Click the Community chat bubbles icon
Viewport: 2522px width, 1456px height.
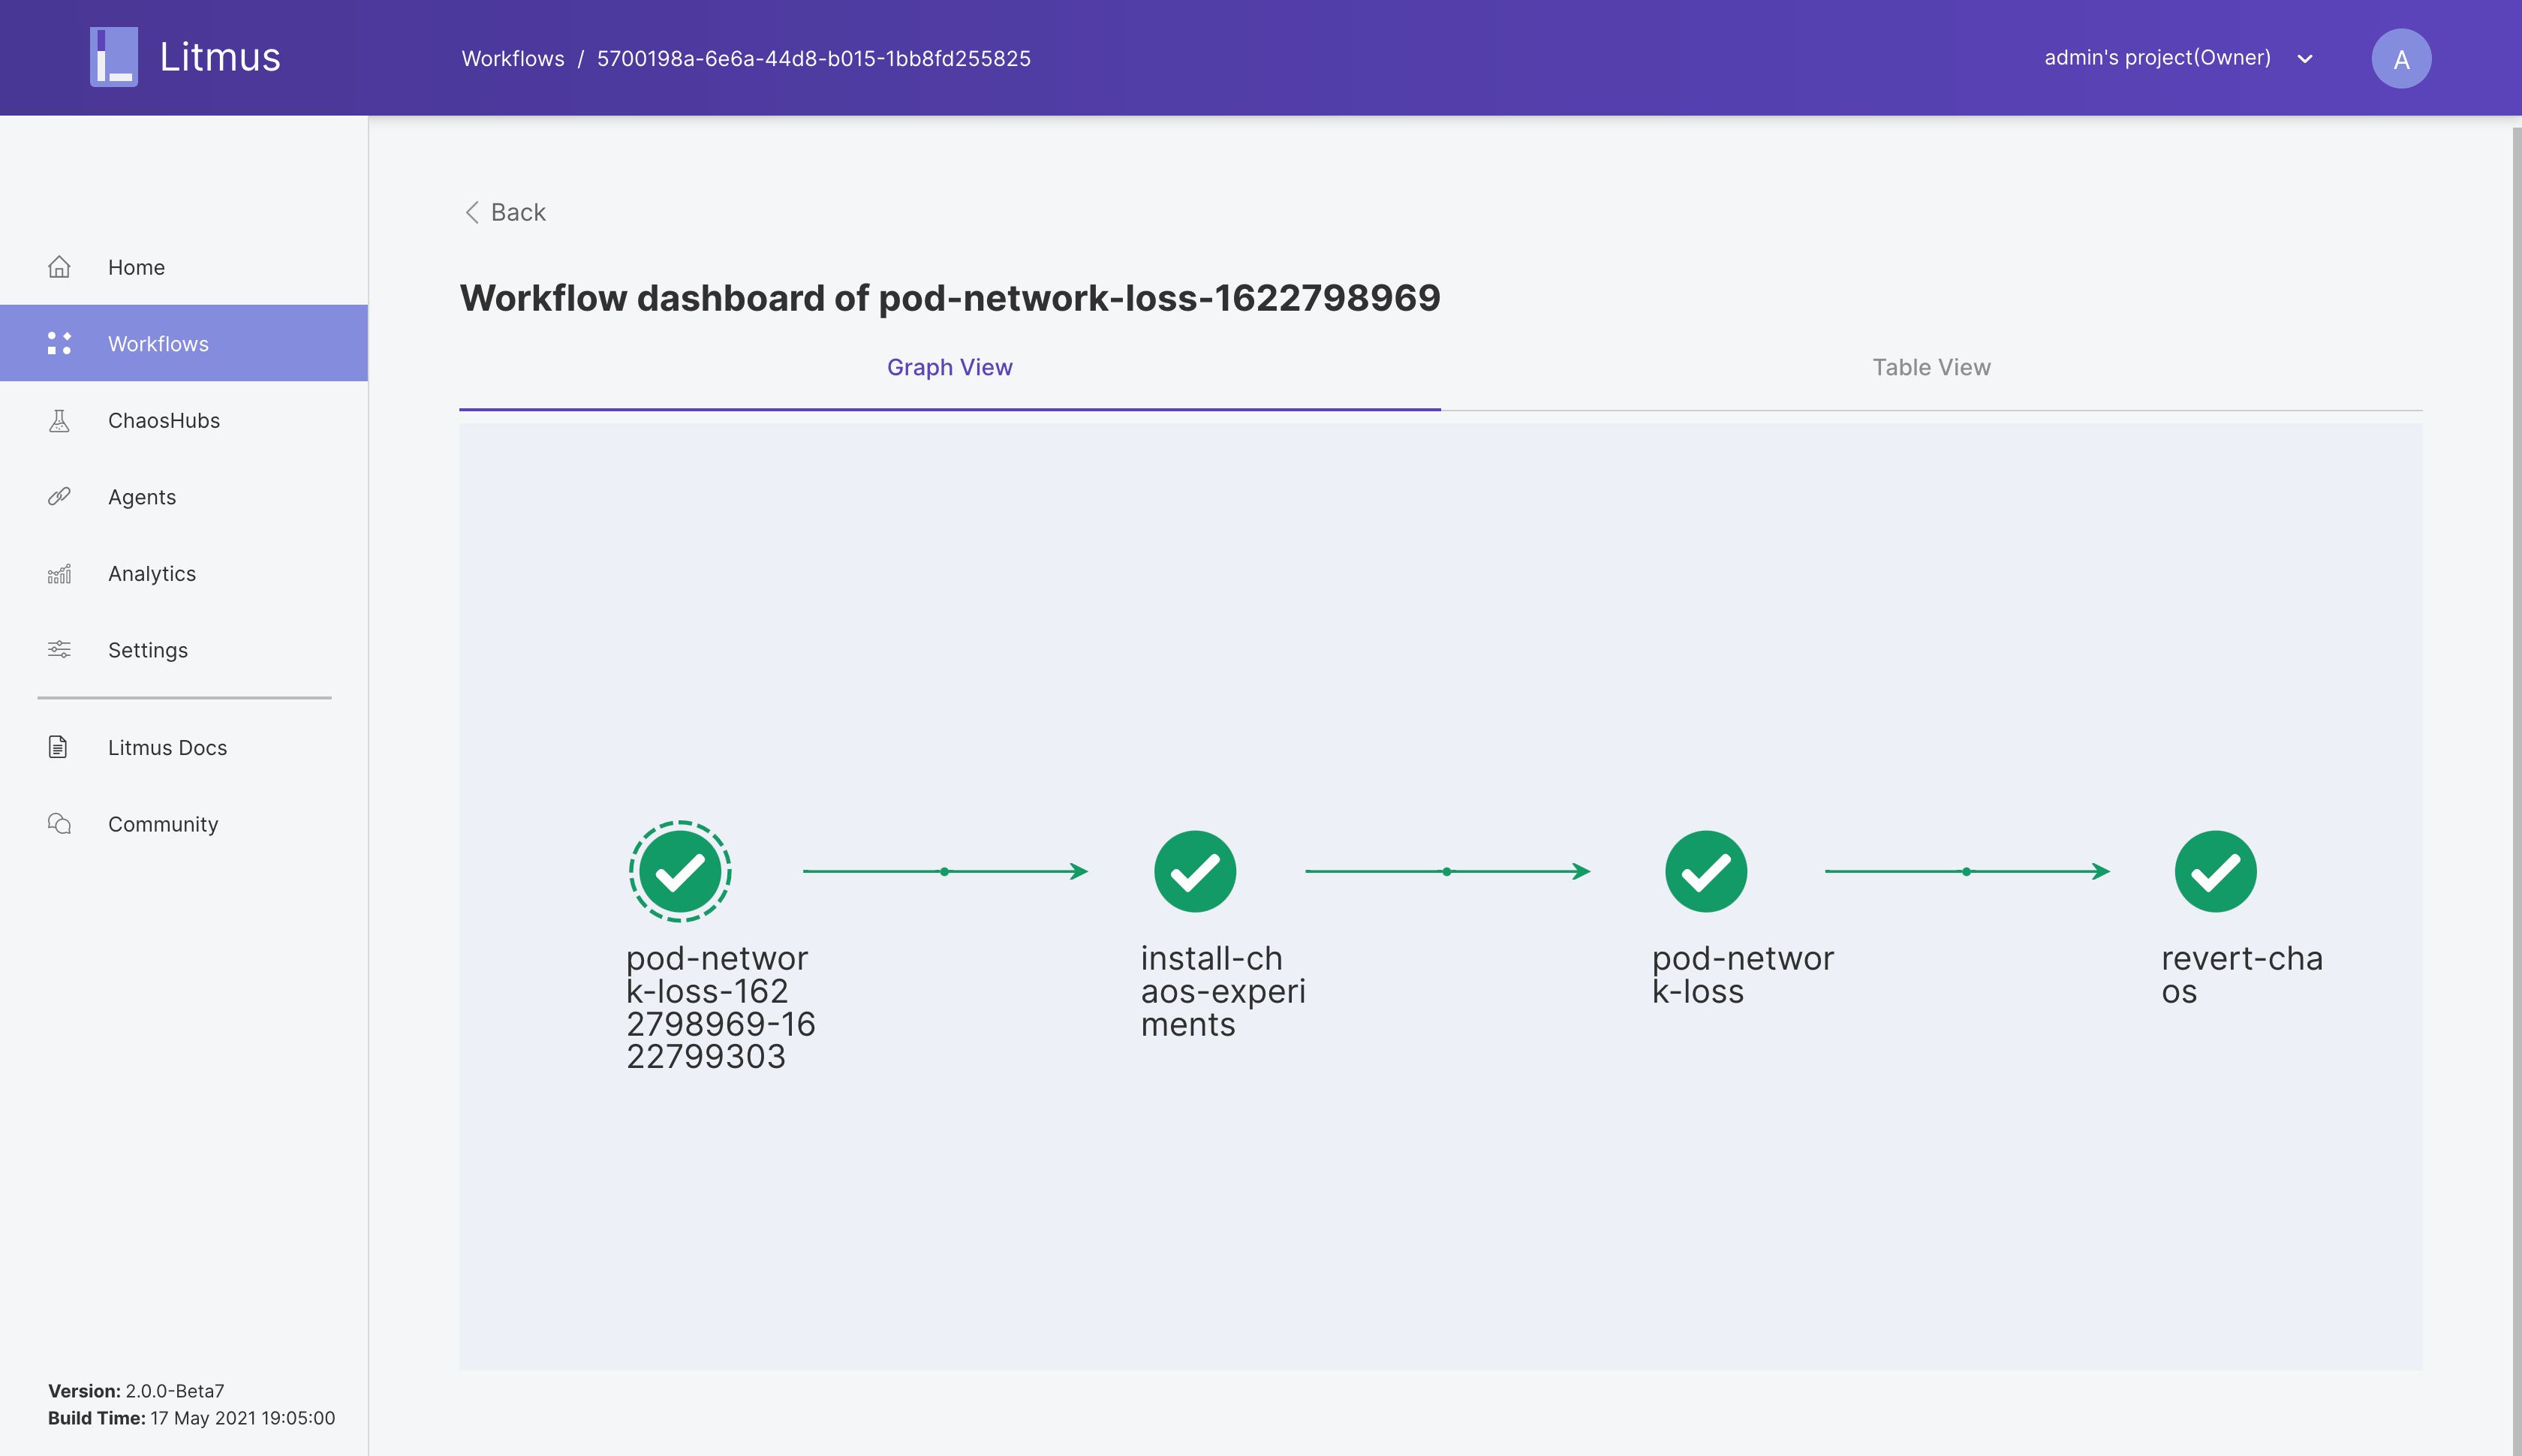(x=59, y=824)
